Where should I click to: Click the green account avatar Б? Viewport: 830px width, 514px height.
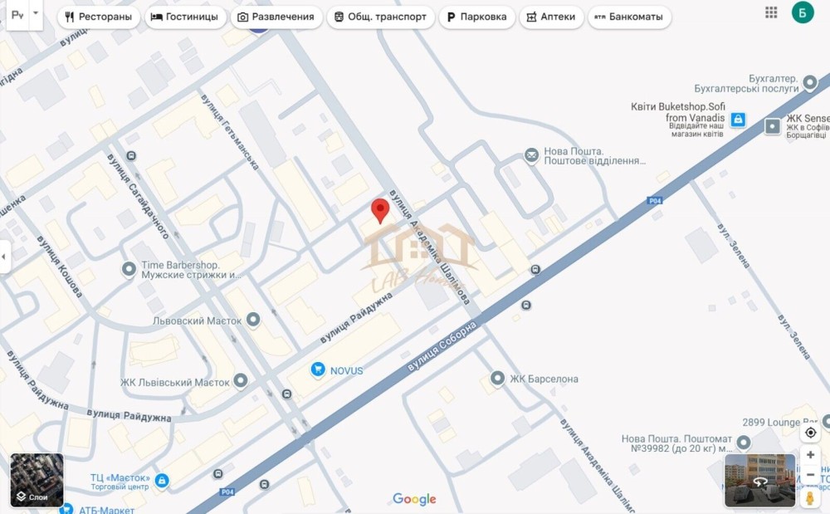[803, 12]
